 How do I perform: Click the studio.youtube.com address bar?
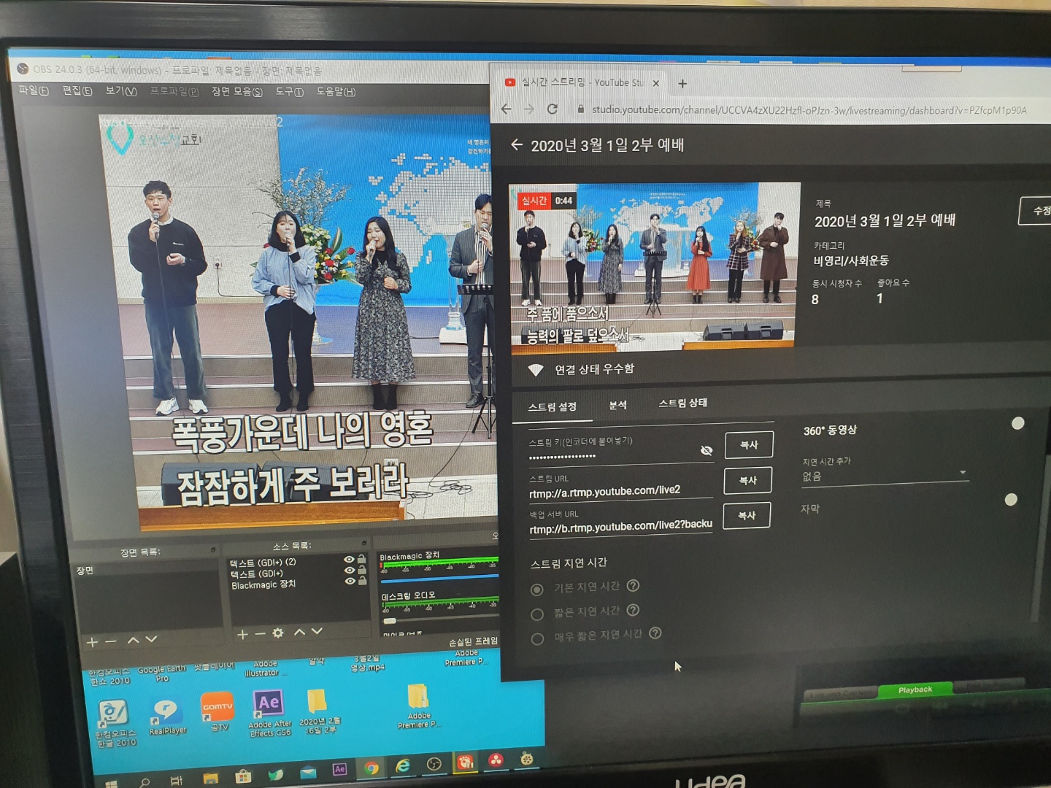[x=810, y=110]
